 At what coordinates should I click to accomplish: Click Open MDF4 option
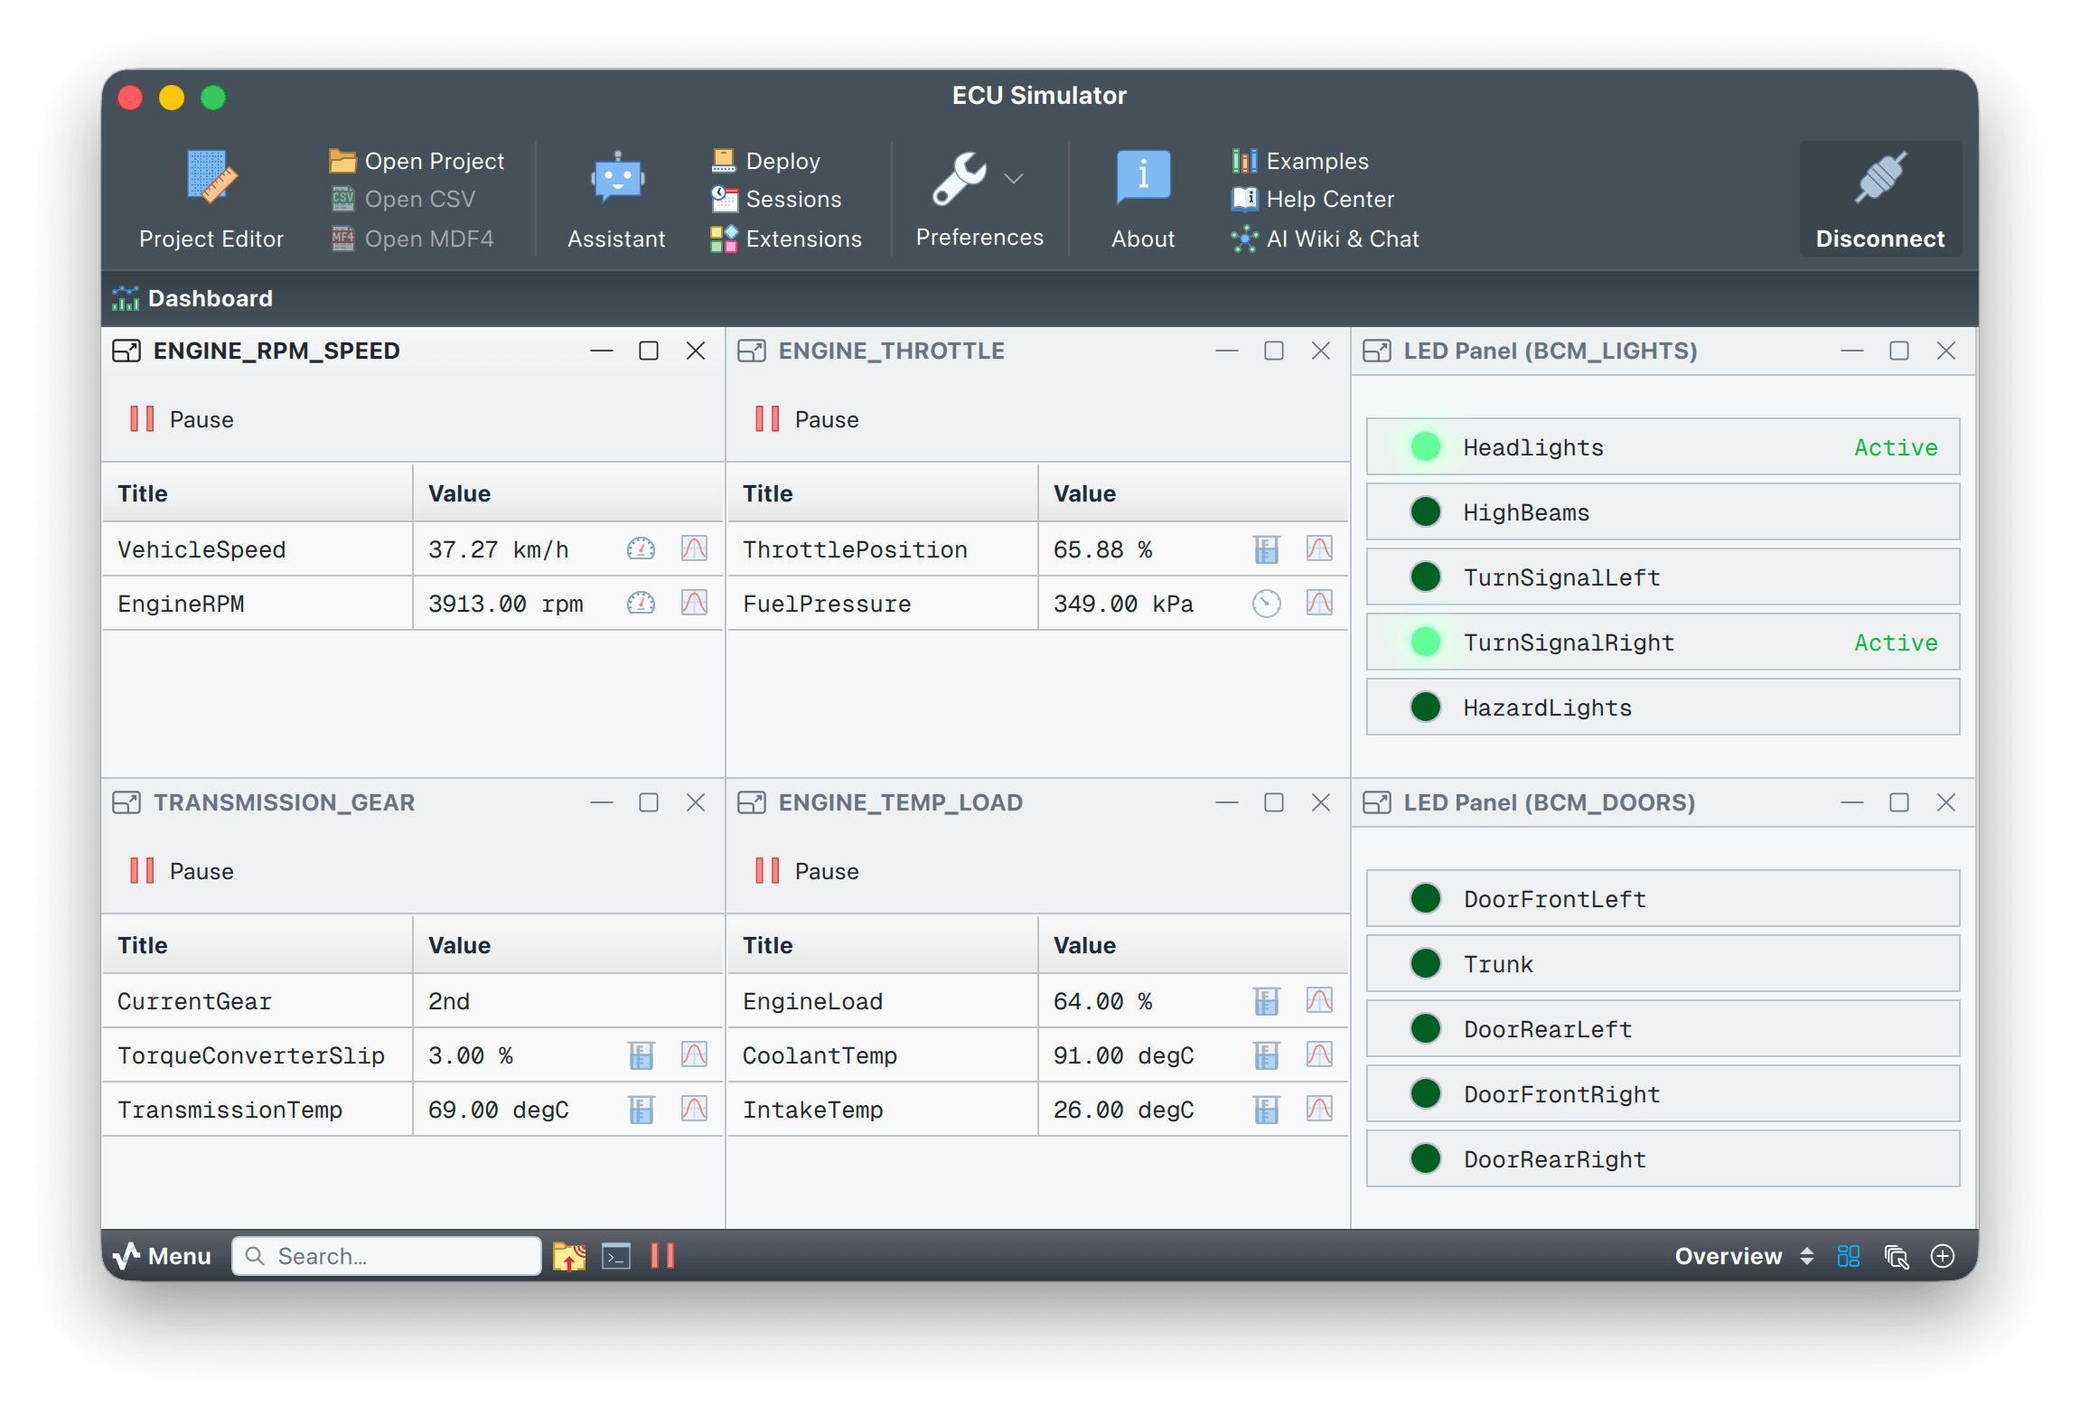[412, 239]
